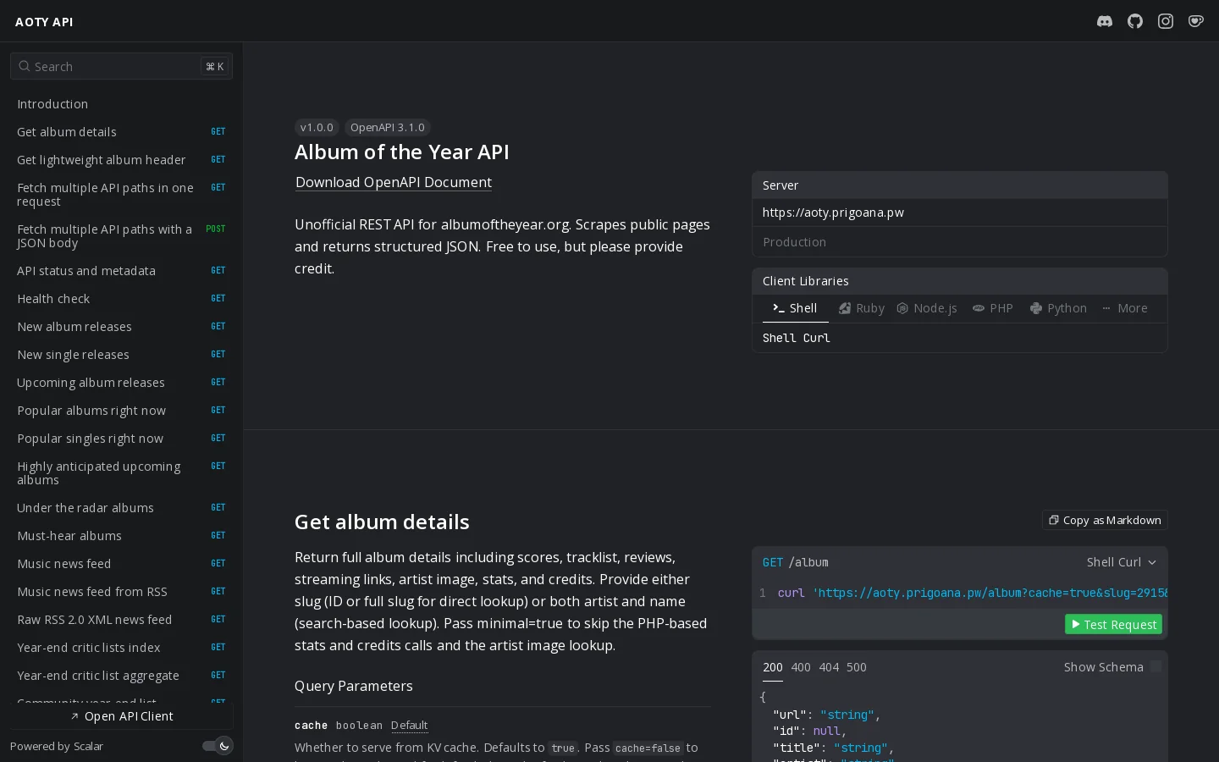Open the Discord icon link
1219x762 pixels.
coord(1105,21)
